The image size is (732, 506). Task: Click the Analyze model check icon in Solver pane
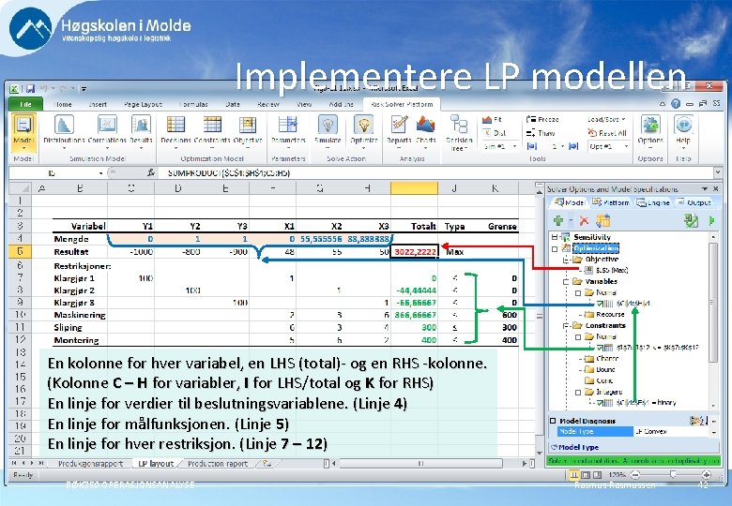coord(691,220)
